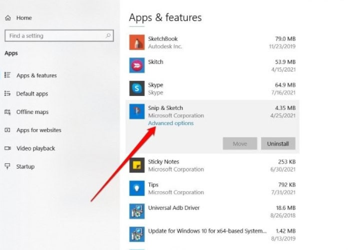Screen dimensions: 350x250
Task: Click the Snip & Sketch title text
Action: click(165, 108)
